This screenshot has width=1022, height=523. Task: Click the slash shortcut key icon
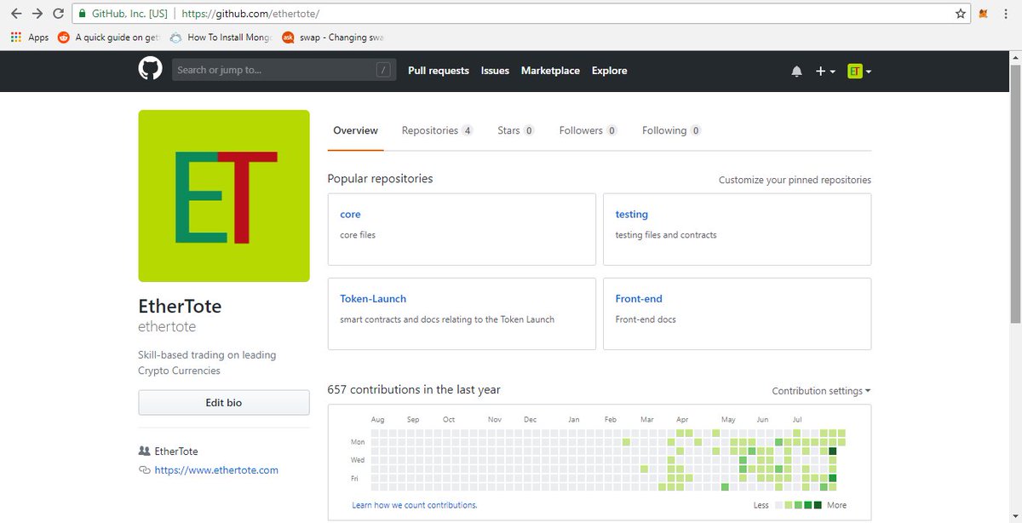[x=383, y=70]
